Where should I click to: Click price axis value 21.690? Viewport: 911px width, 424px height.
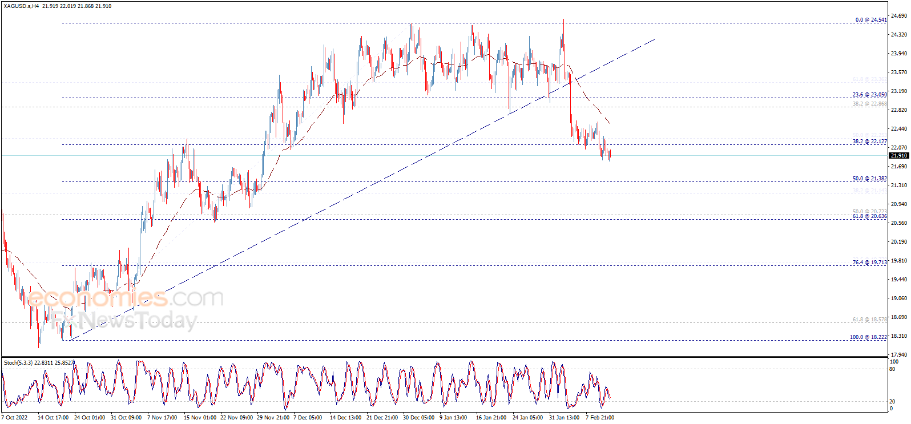899,167
